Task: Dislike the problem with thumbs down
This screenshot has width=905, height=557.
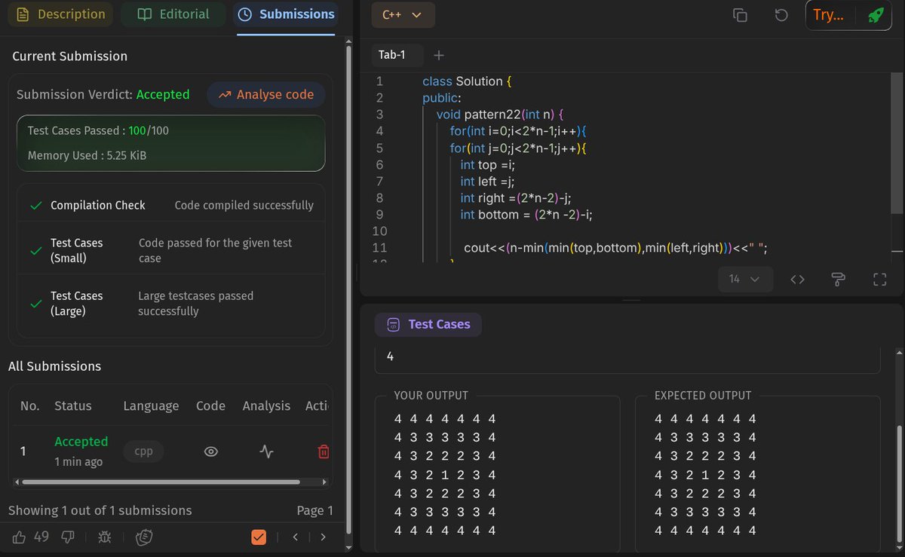Action: point(68,537)
